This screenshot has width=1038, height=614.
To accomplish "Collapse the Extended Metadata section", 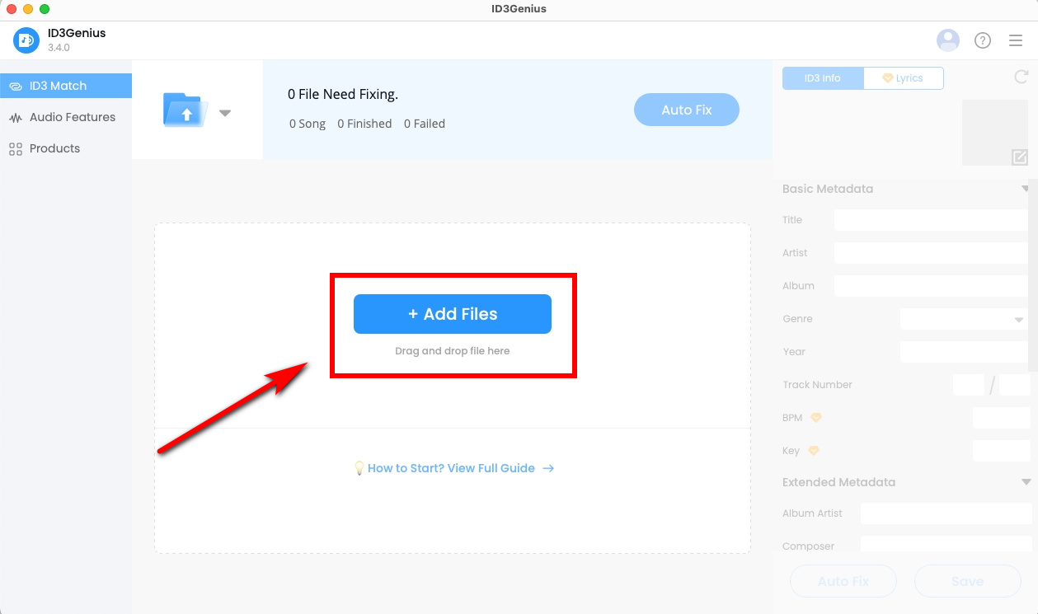I will [1026, 482].
